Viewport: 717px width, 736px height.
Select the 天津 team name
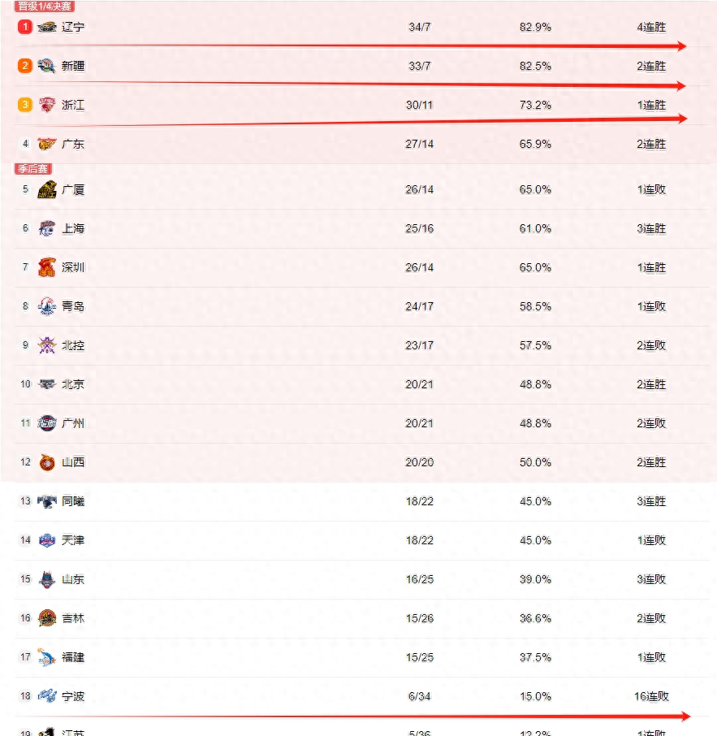(x=73, y=540)
